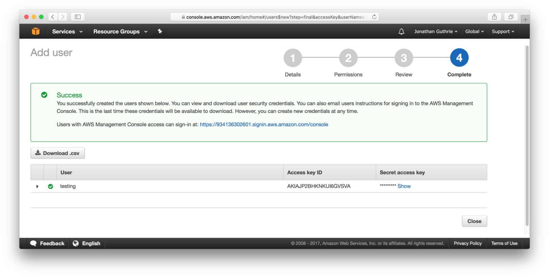The height and width of the screenshot is (276, 549).
Task: Expand the testing user row triangle
Action: click(37, 186)
